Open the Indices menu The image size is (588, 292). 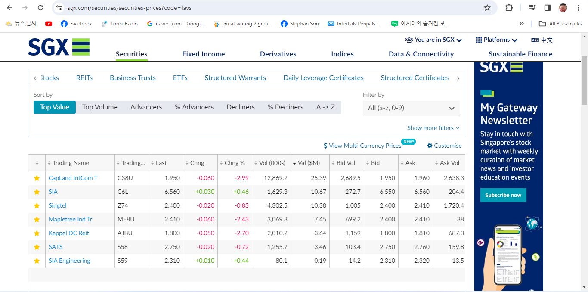343,54
